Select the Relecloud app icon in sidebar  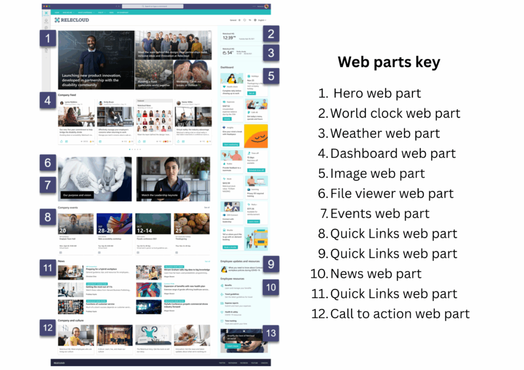pos(46,13)
